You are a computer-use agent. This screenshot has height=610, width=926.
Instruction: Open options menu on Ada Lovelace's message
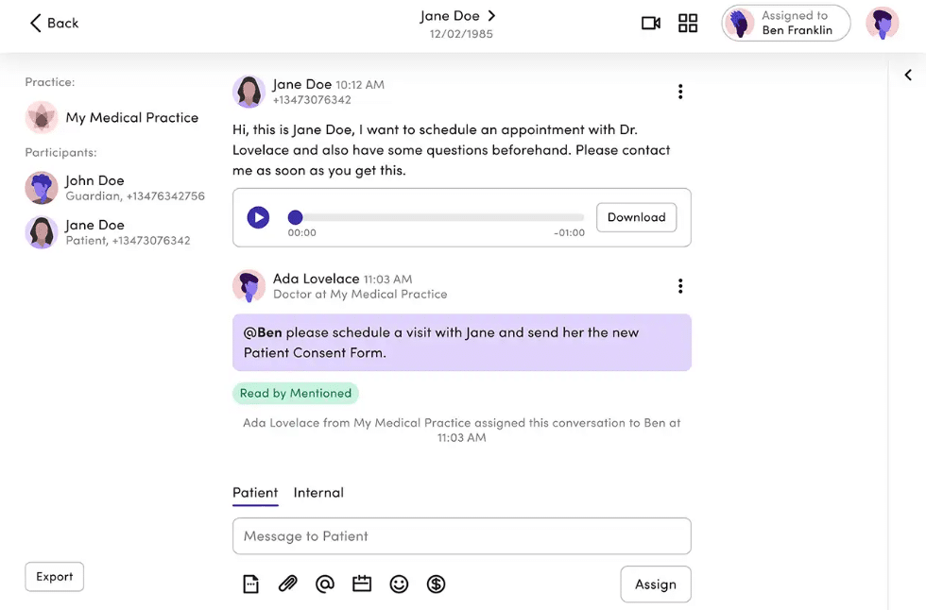(x=680, y=285)
